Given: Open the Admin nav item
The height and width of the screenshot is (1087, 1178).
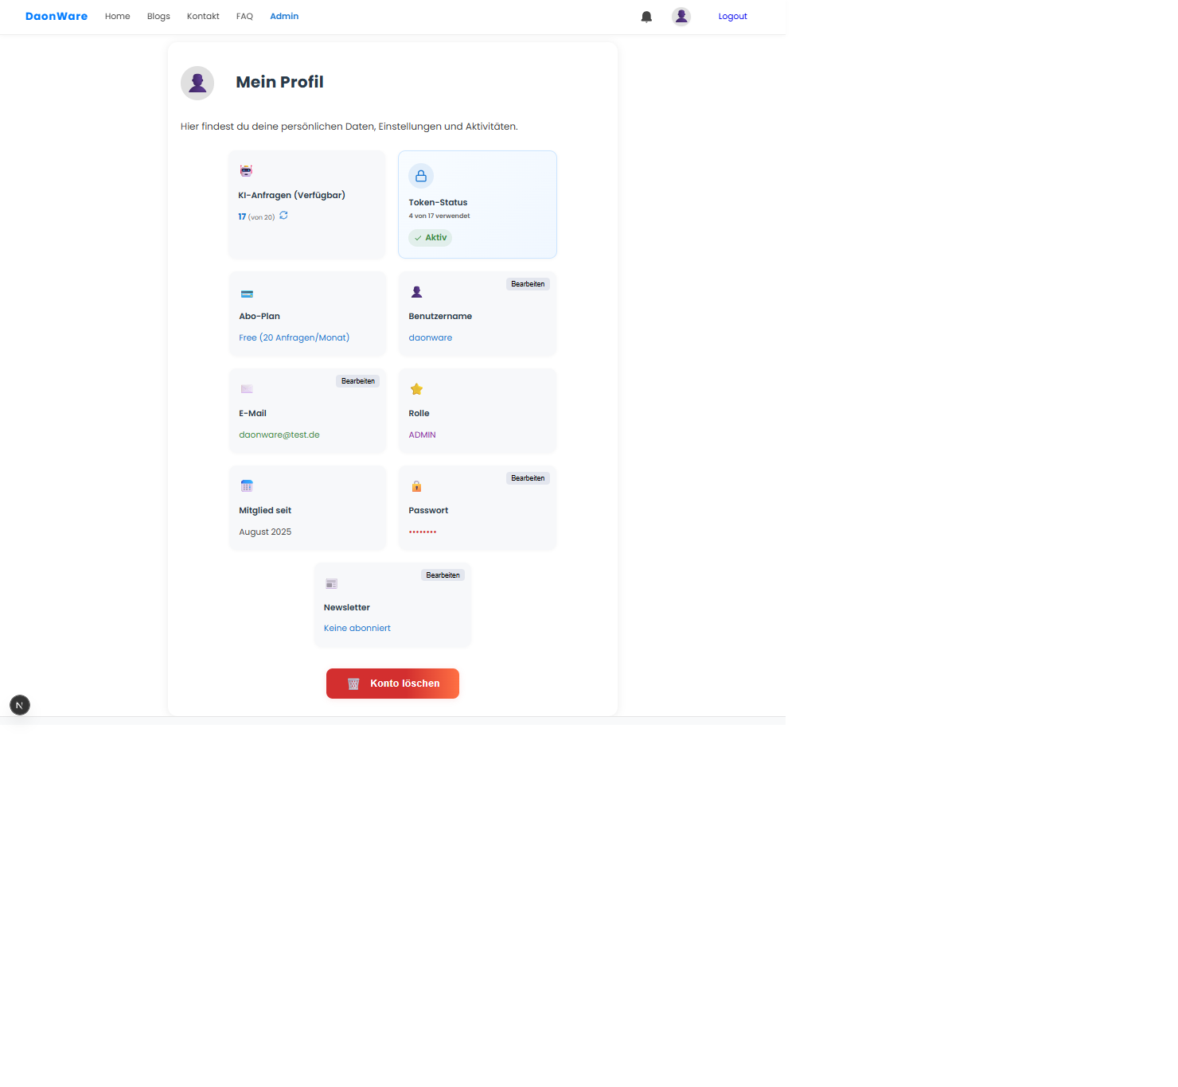Looking at the screenshot, I should coord(284,16).
